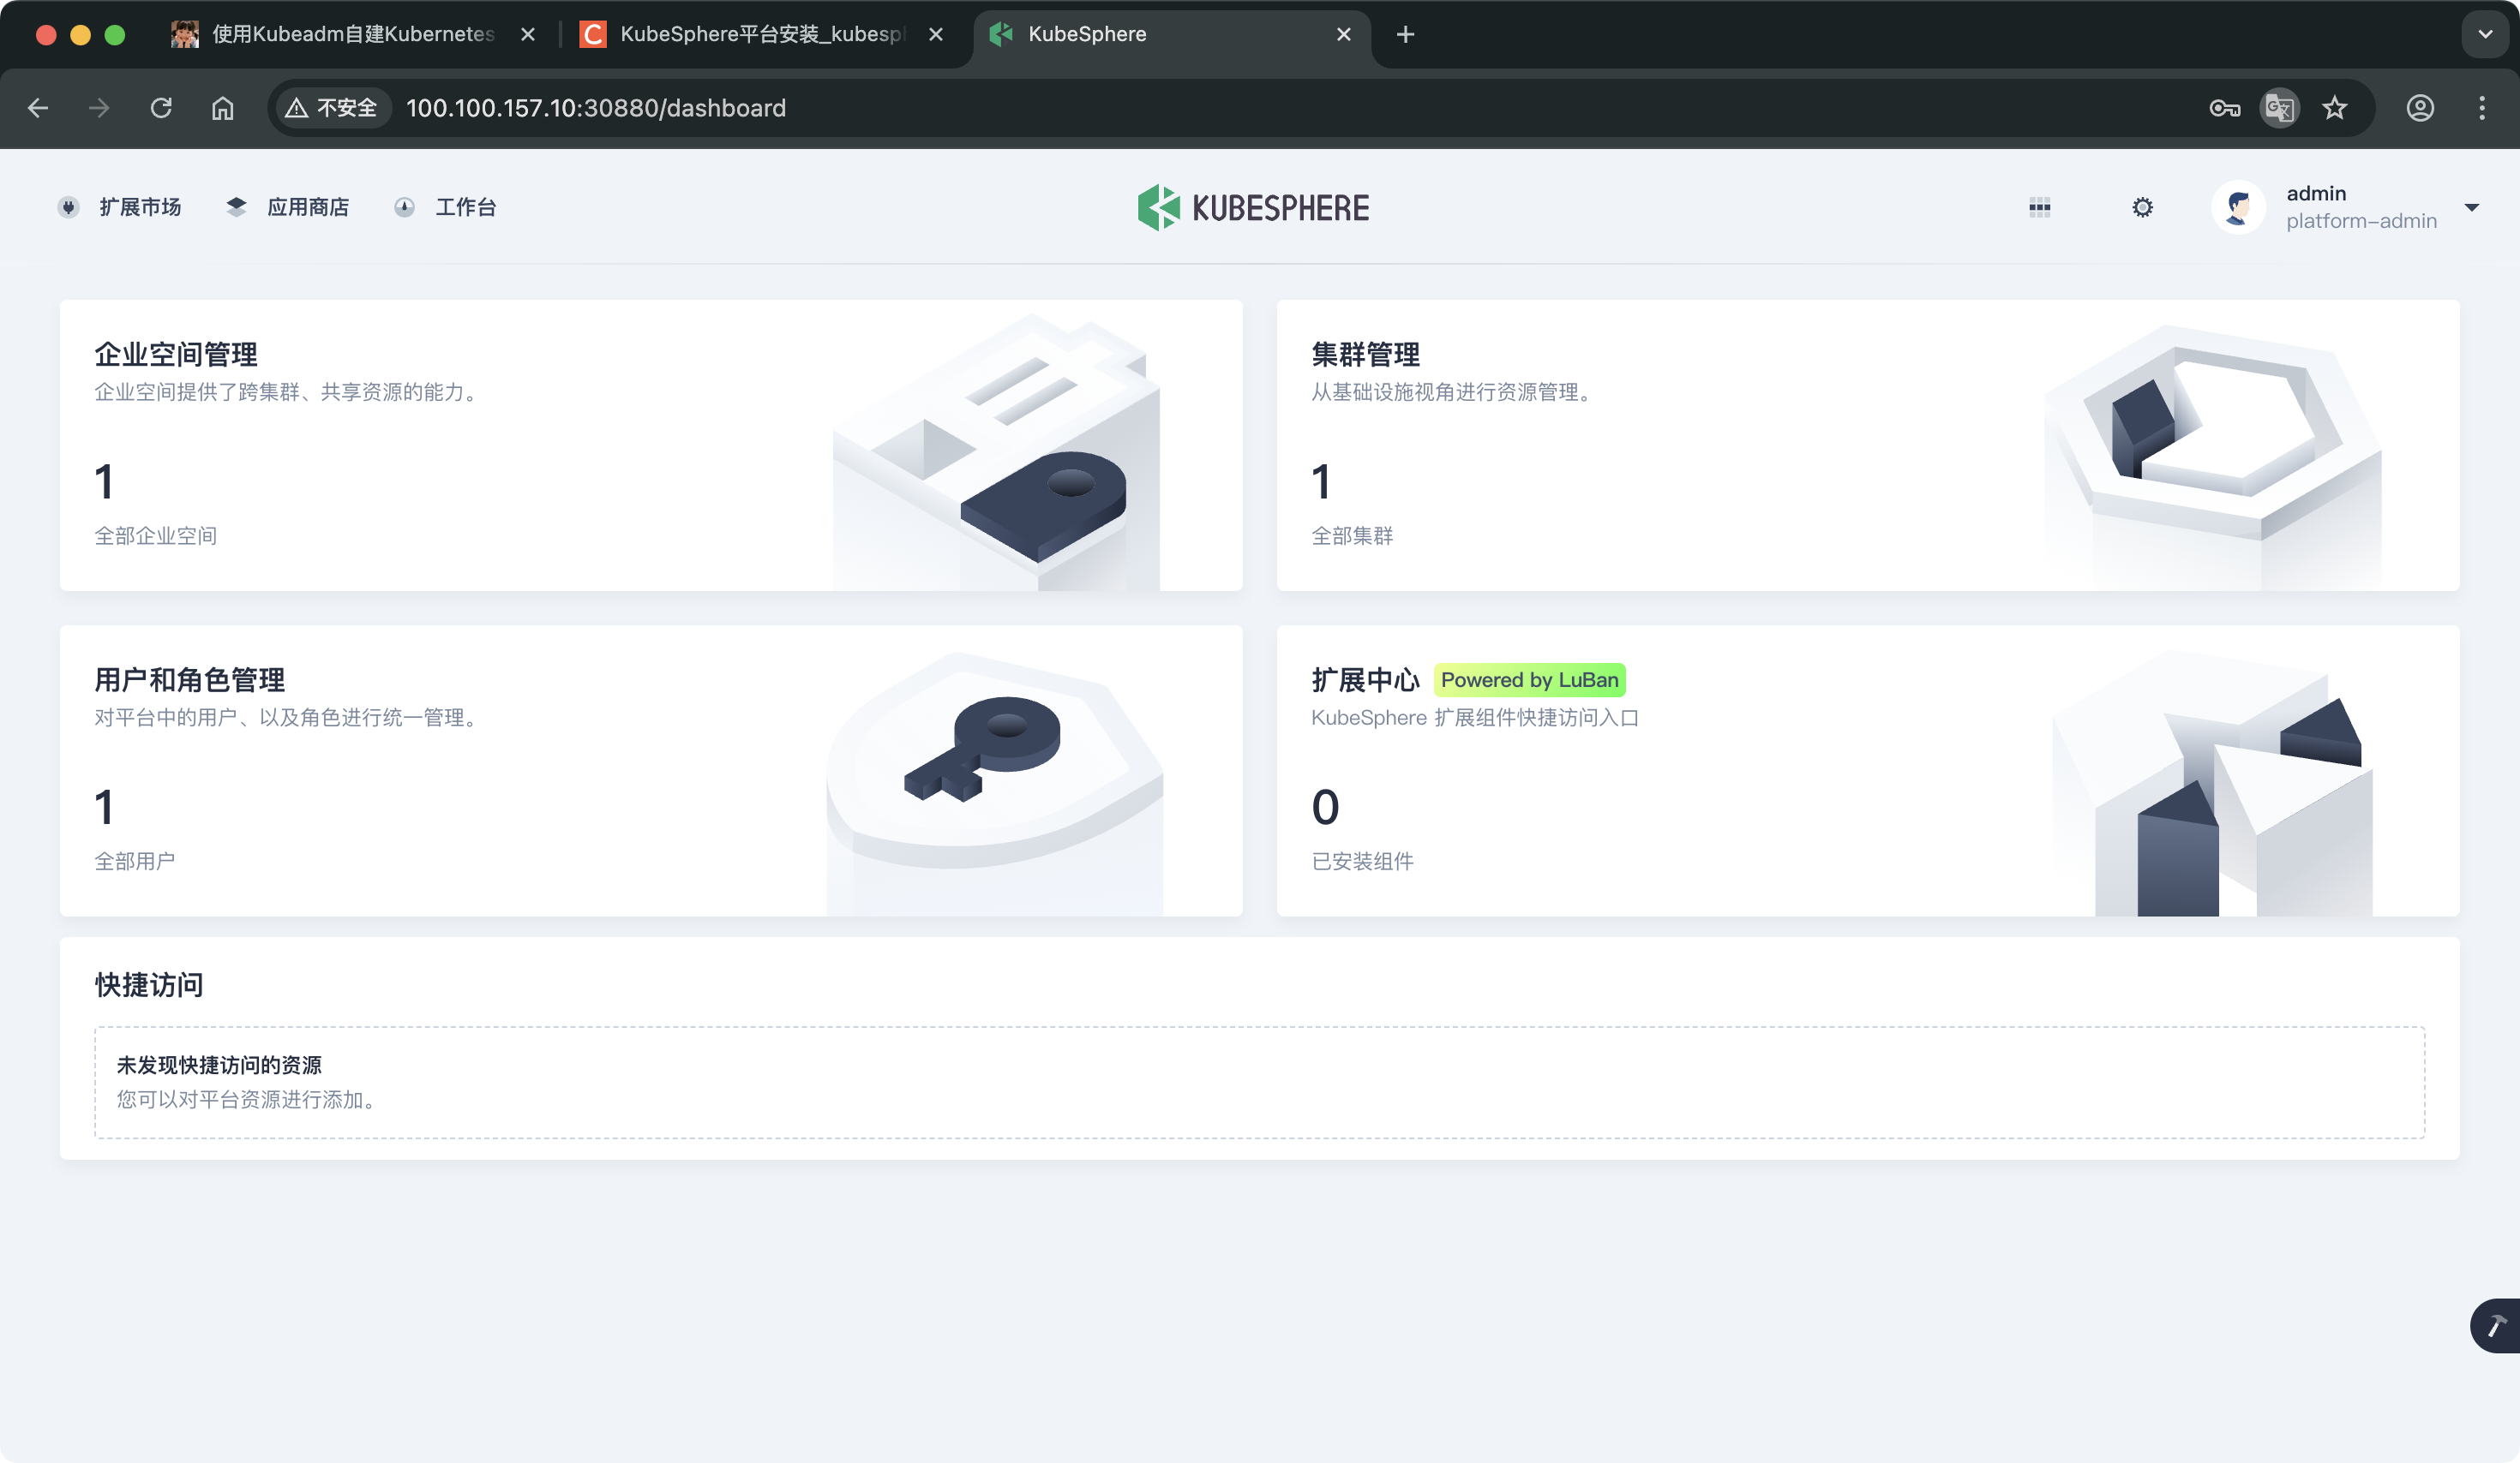The width and height of the screenshot is (2520, 1463).
Task: Close the active KubeSphere tab
Action: point(1344,34)
